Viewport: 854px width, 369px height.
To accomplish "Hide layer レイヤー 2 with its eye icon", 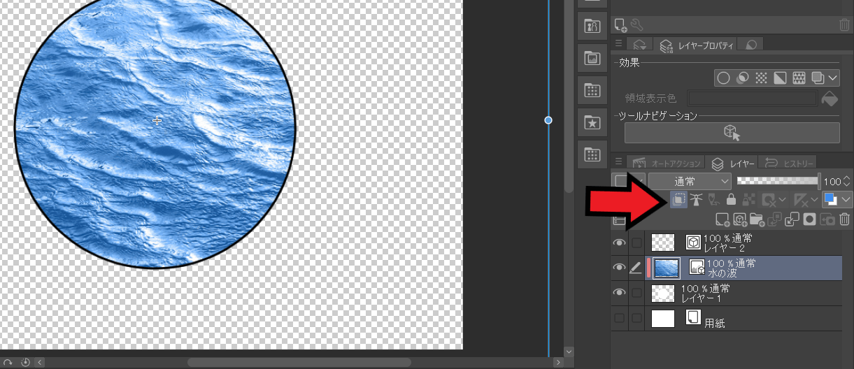I will click(x=619, y=243).
